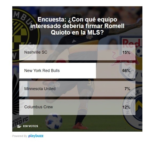Screen dimensions: 160x152
Task: Click the Powered By text
Action: [20, 136]
